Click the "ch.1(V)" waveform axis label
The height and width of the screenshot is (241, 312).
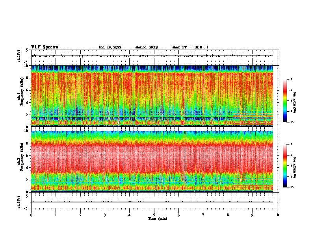pos(19,56)
